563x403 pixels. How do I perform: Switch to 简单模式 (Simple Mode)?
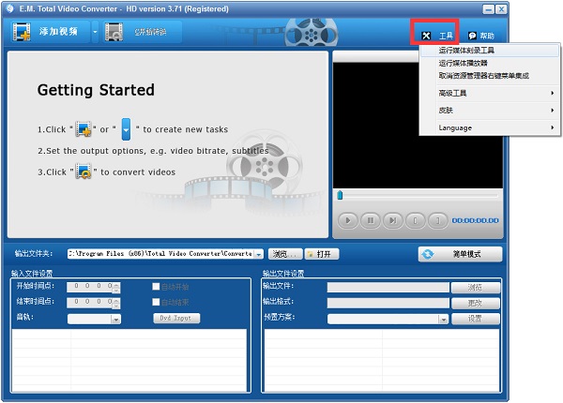click(460, 254)
